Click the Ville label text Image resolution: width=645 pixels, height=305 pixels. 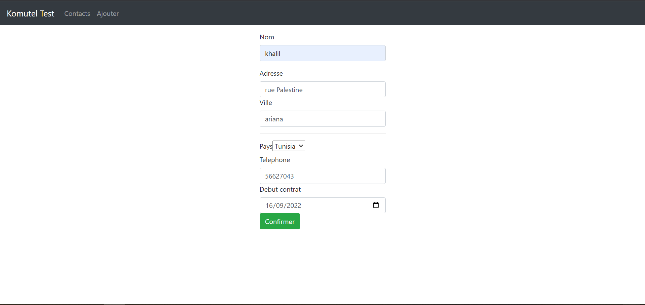pyautogui.click(x=266, y=103)
